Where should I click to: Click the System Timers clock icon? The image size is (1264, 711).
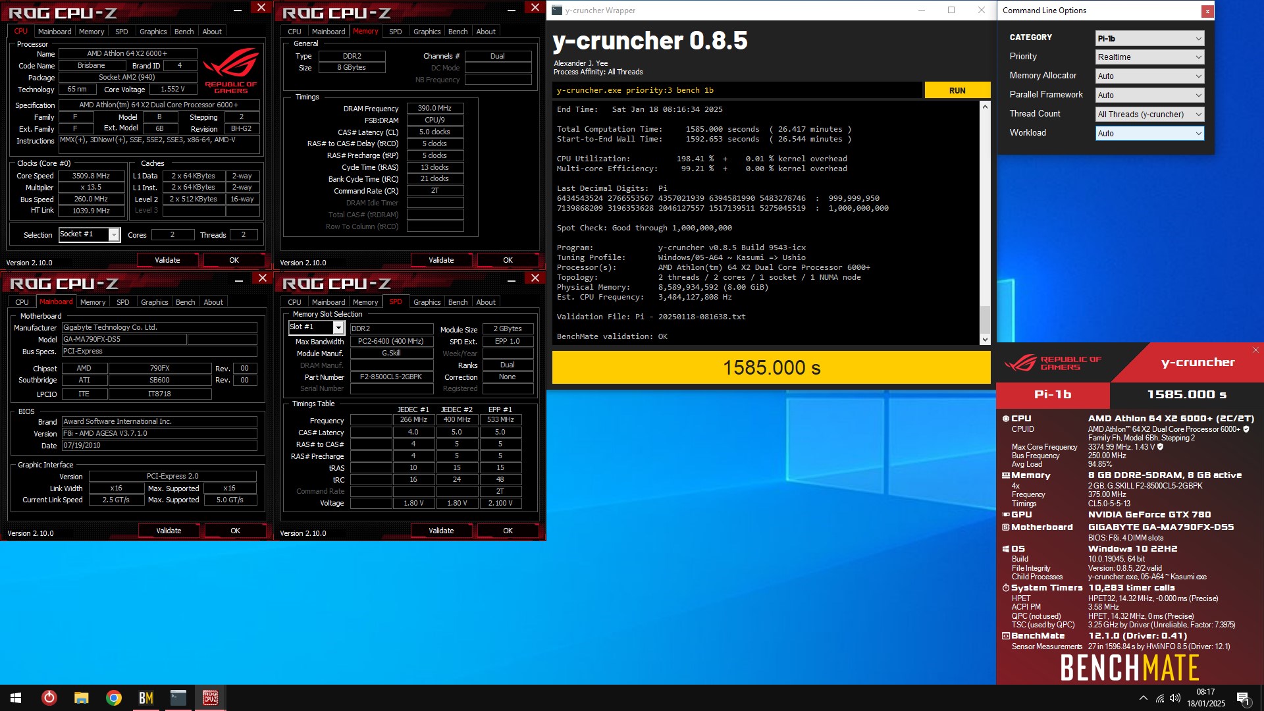click(1005, 588)
